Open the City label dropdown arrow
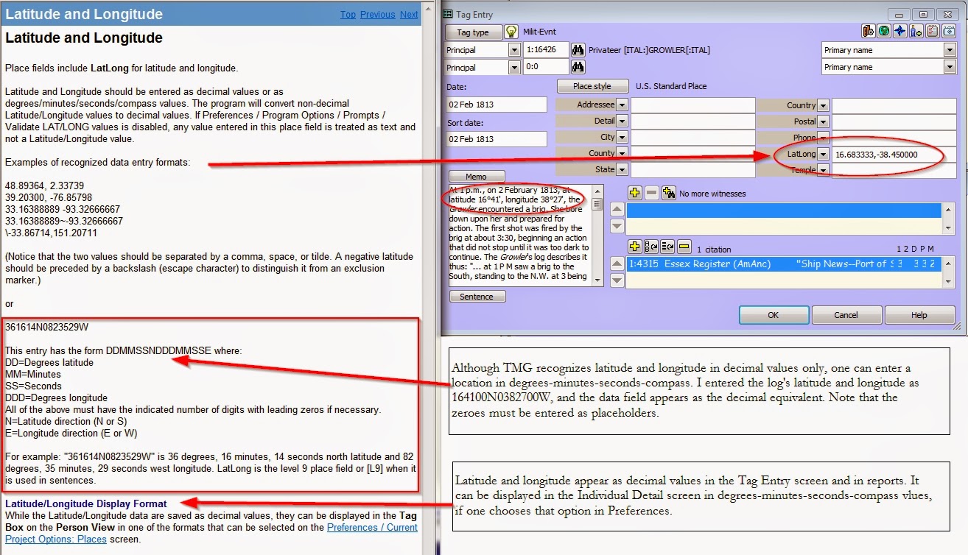968x555 pixels. pos(622,138)
